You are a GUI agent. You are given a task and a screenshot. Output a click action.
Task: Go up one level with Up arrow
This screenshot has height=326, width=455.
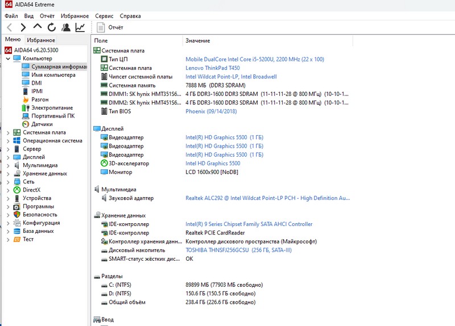(x=38, y=27)
